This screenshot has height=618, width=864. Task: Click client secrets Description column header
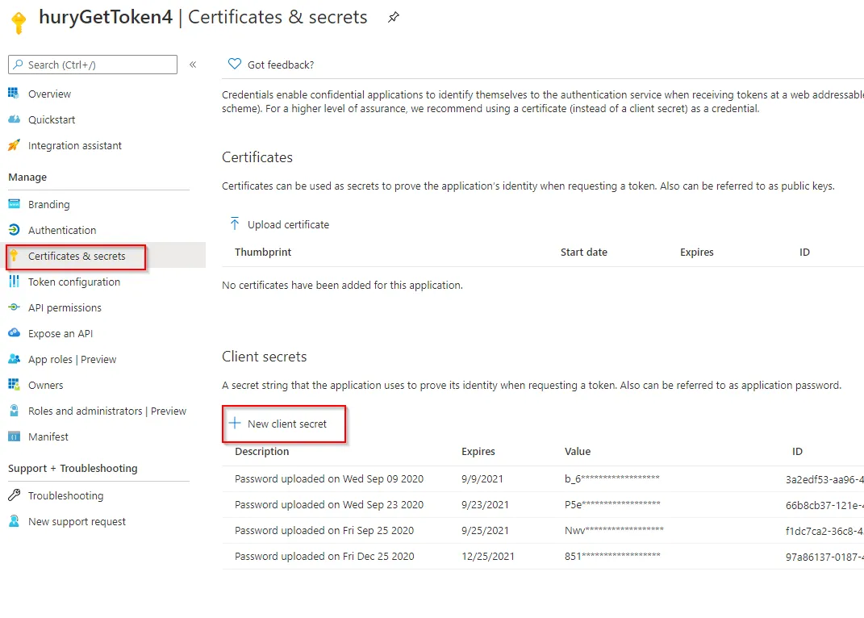pyautogui.click(x=261, y=452)
